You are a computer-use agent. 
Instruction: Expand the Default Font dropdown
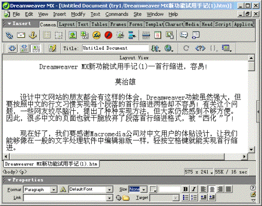(x=109, y=190)
